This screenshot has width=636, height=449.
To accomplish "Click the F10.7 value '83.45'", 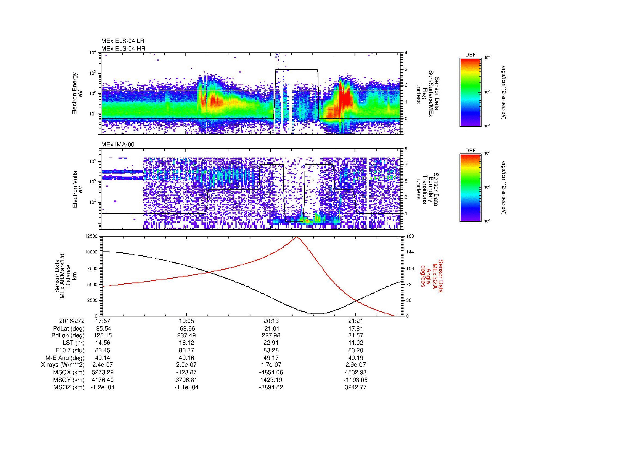I will click(x=103, y=350).
